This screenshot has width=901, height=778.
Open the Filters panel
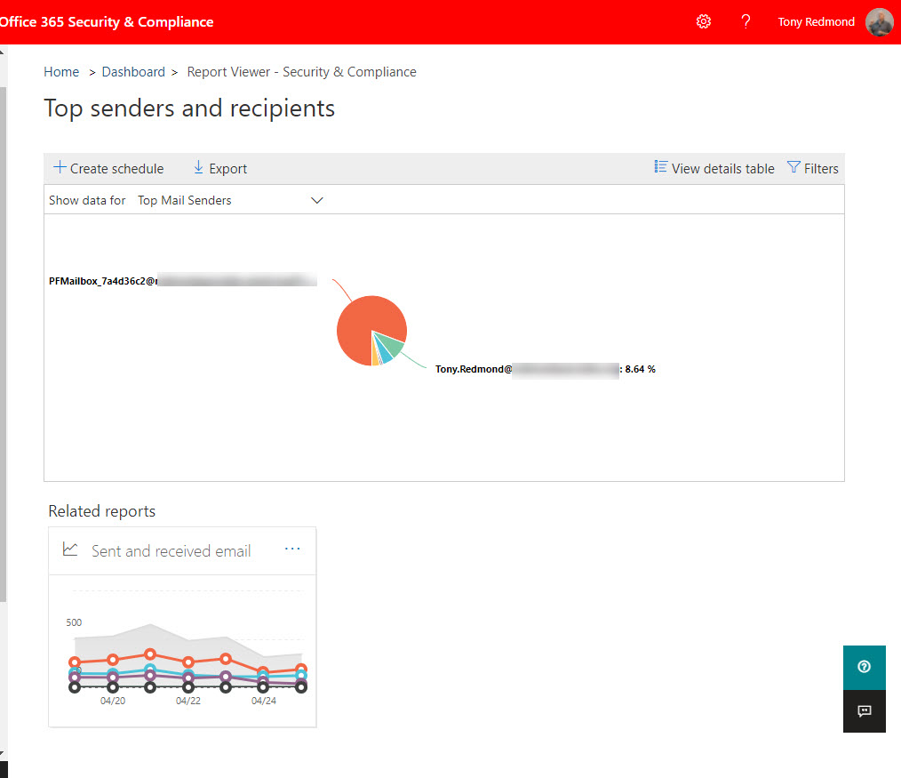(x=812, y=168)
